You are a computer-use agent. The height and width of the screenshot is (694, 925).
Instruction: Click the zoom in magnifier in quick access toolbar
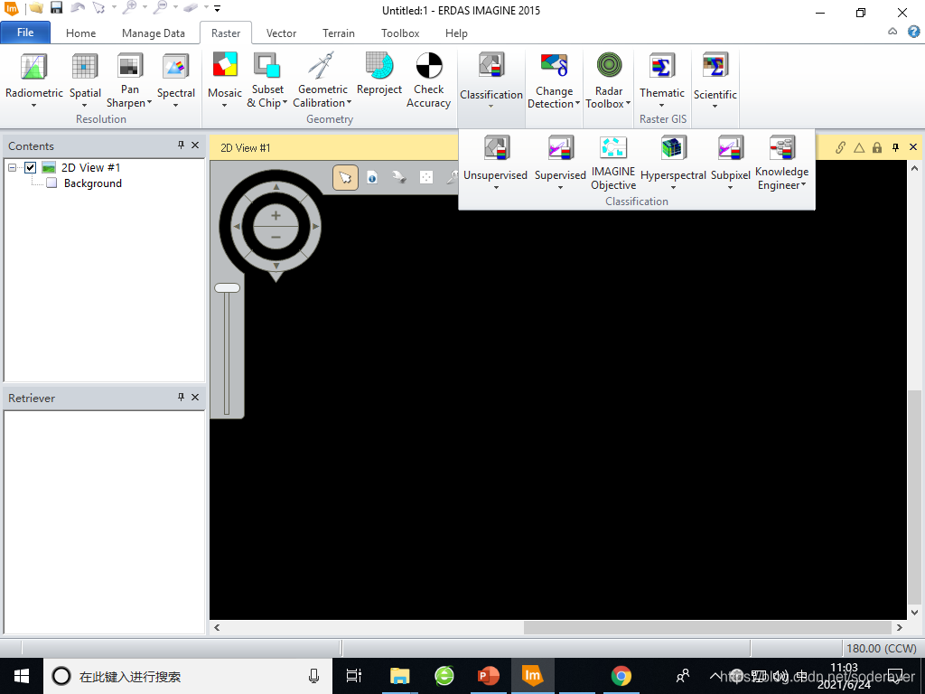tap(130, 8)
